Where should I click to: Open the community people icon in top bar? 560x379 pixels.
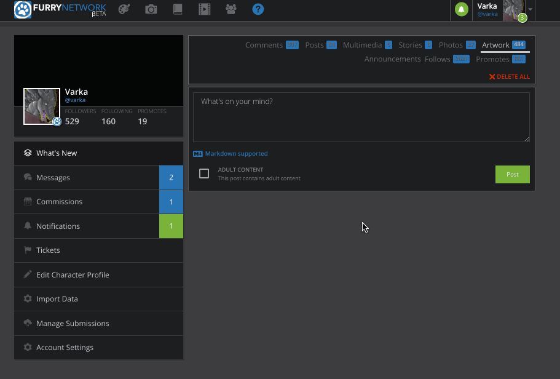click(x=231, y=9)
